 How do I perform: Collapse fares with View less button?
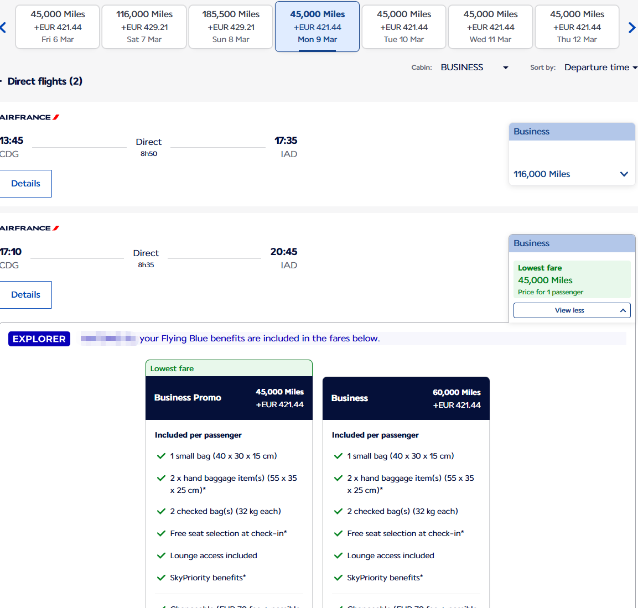[x=572, y=310]
